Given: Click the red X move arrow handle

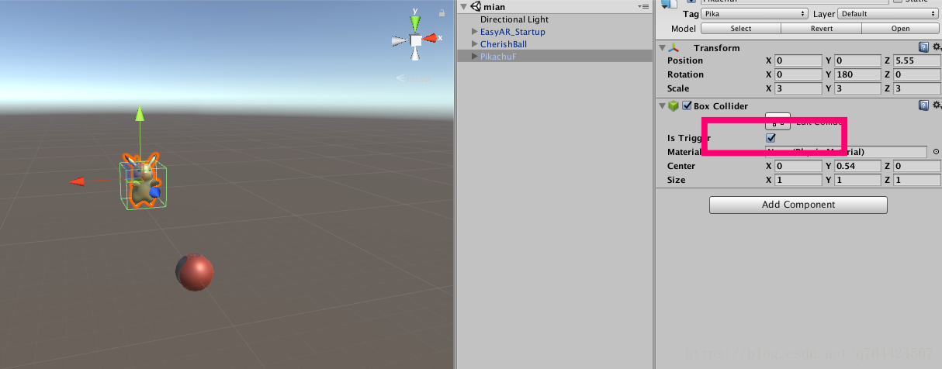Looking at the screenshot, I should (77, 181).
